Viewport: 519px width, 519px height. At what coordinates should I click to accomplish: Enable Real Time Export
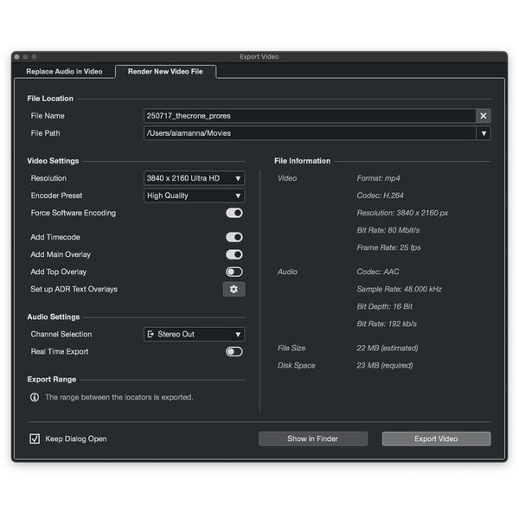coord(234,352)
